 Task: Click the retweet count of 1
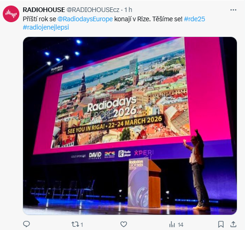tap(82, 224)
